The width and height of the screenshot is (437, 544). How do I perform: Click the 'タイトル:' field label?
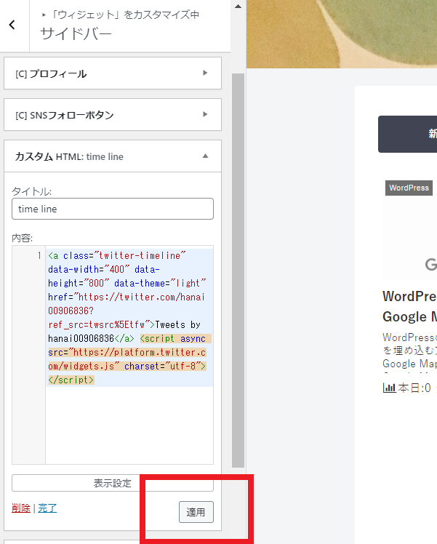tap(31, 191)
